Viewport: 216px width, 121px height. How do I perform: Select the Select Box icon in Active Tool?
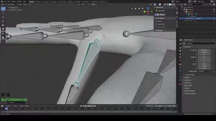(157, 11)
